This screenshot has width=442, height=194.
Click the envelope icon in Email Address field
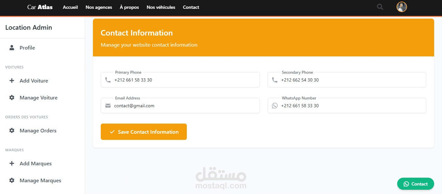pyautogui.click(x=108, y=106)
